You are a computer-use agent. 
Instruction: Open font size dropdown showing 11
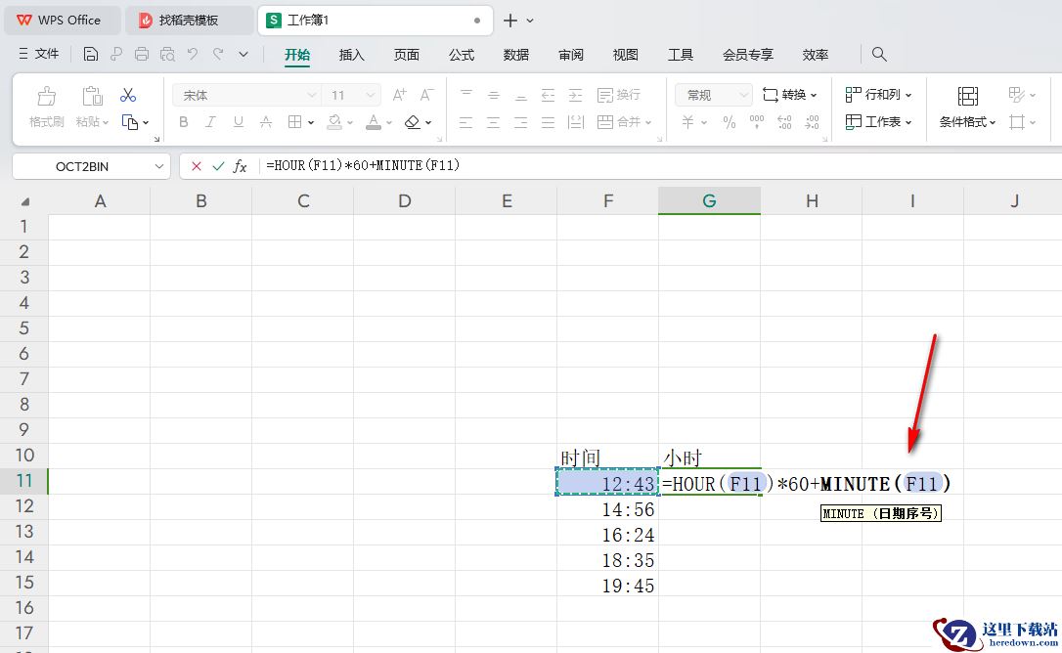coord(370,95)
